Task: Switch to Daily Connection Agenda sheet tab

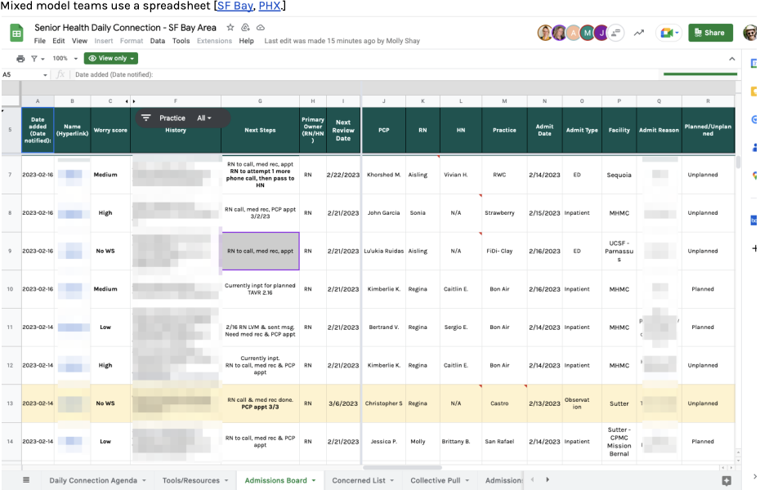Action: click(93, 480)
